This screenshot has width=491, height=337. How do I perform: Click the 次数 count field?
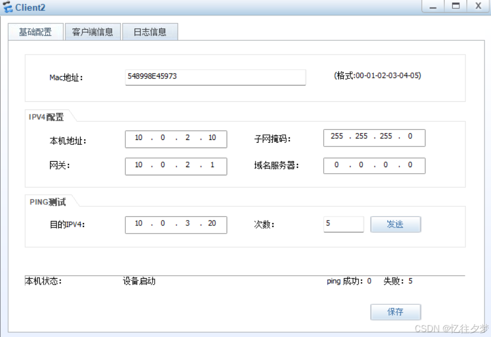click(x=343, y=224)
